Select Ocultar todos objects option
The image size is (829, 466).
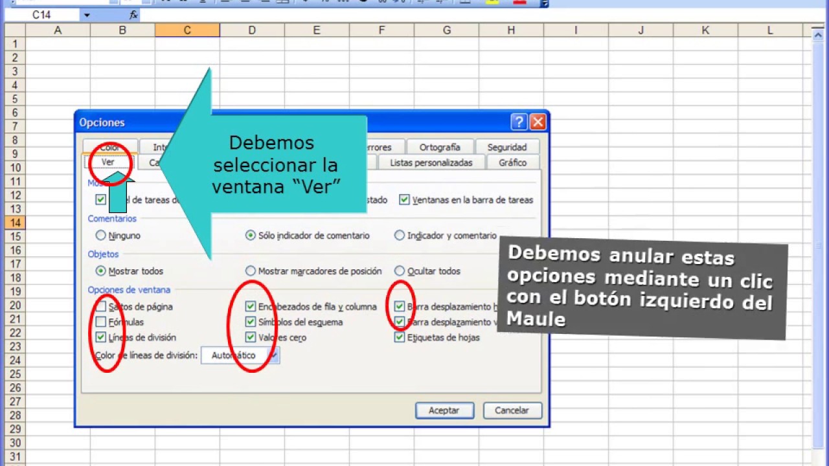click(x=400, y=271)
